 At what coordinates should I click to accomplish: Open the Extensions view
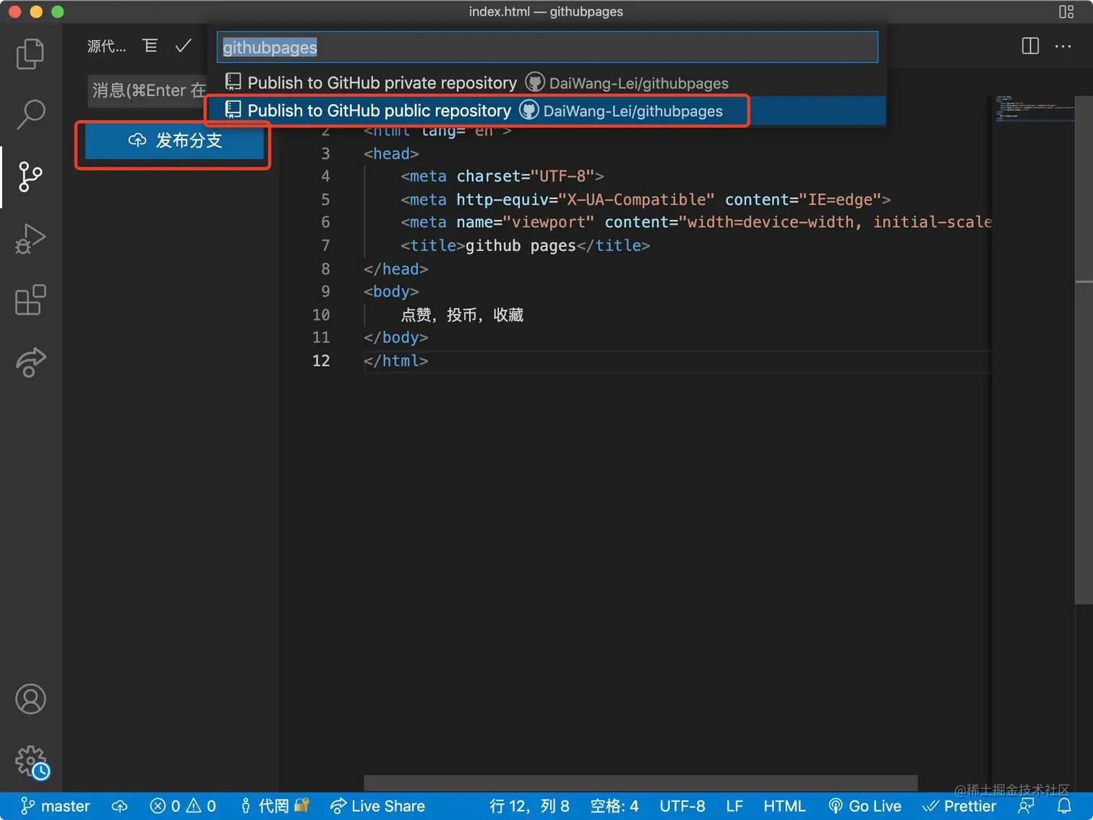(30, 300)
